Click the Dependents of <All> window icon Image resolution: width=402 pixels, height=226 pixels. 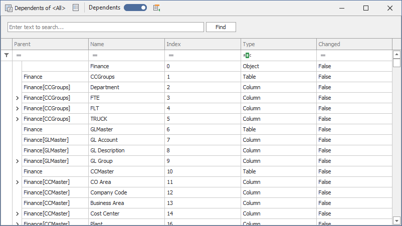tap(9, 8)
